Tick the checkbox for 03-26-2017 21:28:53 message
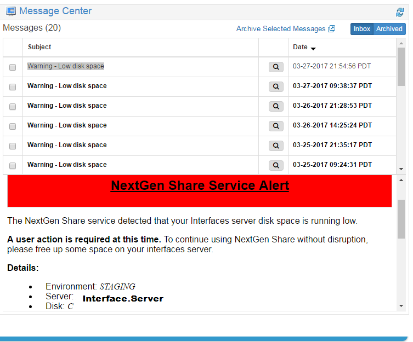The width and height of the screenshot is (413, 342). (x=13, y=107)
